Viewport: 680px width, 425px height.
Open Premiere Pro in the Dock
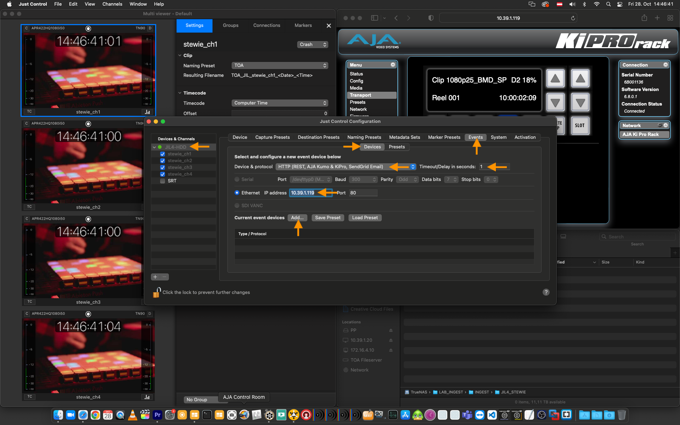[x=157, y=415]
